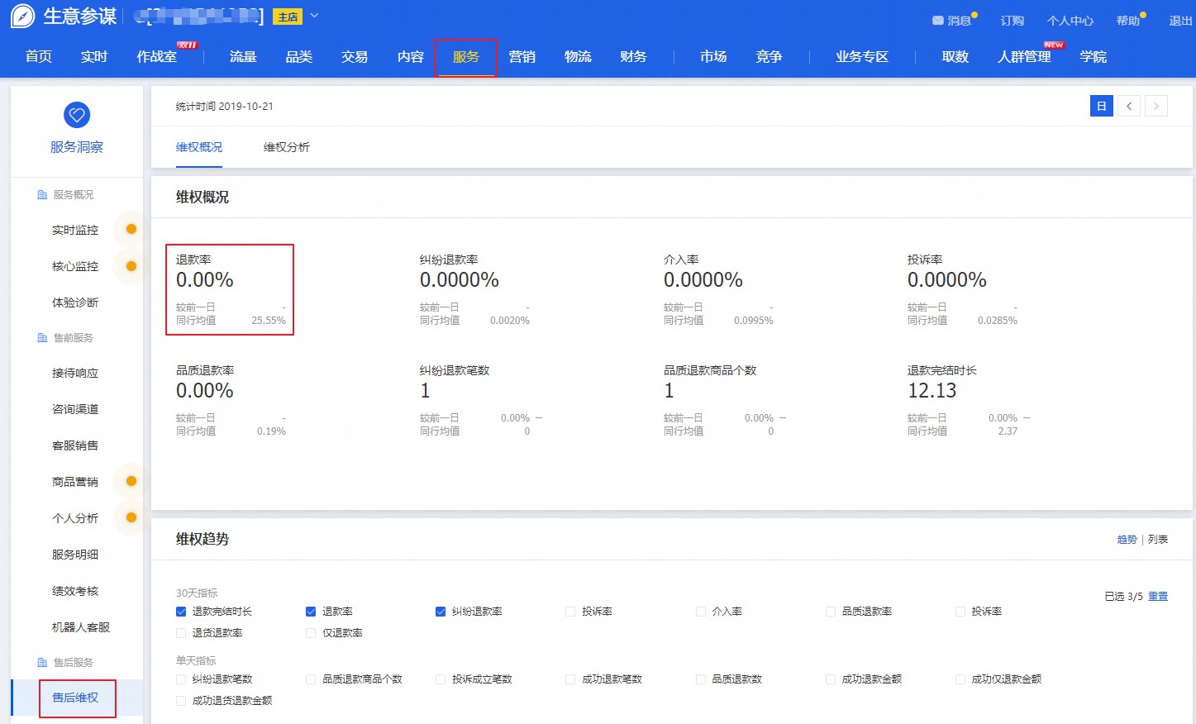Click the 服务概况 section icon in sidebar

[42, 195]
